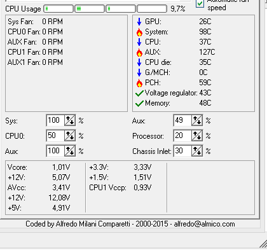Click the AVcc voltage value 3,41V
The image size is (267, 250).
pyautogui.click(x=61, y=188)
